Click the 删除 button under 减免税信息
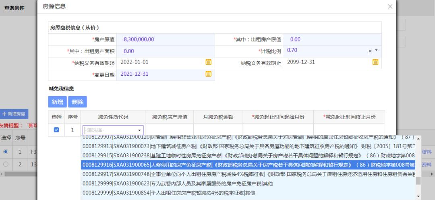Viewport: 435px width, 200px height. point(77,102)
